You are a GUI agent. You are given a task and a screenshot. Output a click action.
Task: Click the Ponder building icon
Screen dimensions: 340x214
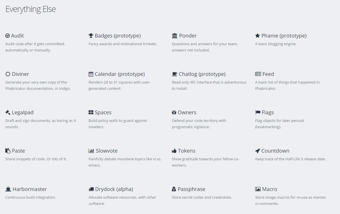pos(175,36)
